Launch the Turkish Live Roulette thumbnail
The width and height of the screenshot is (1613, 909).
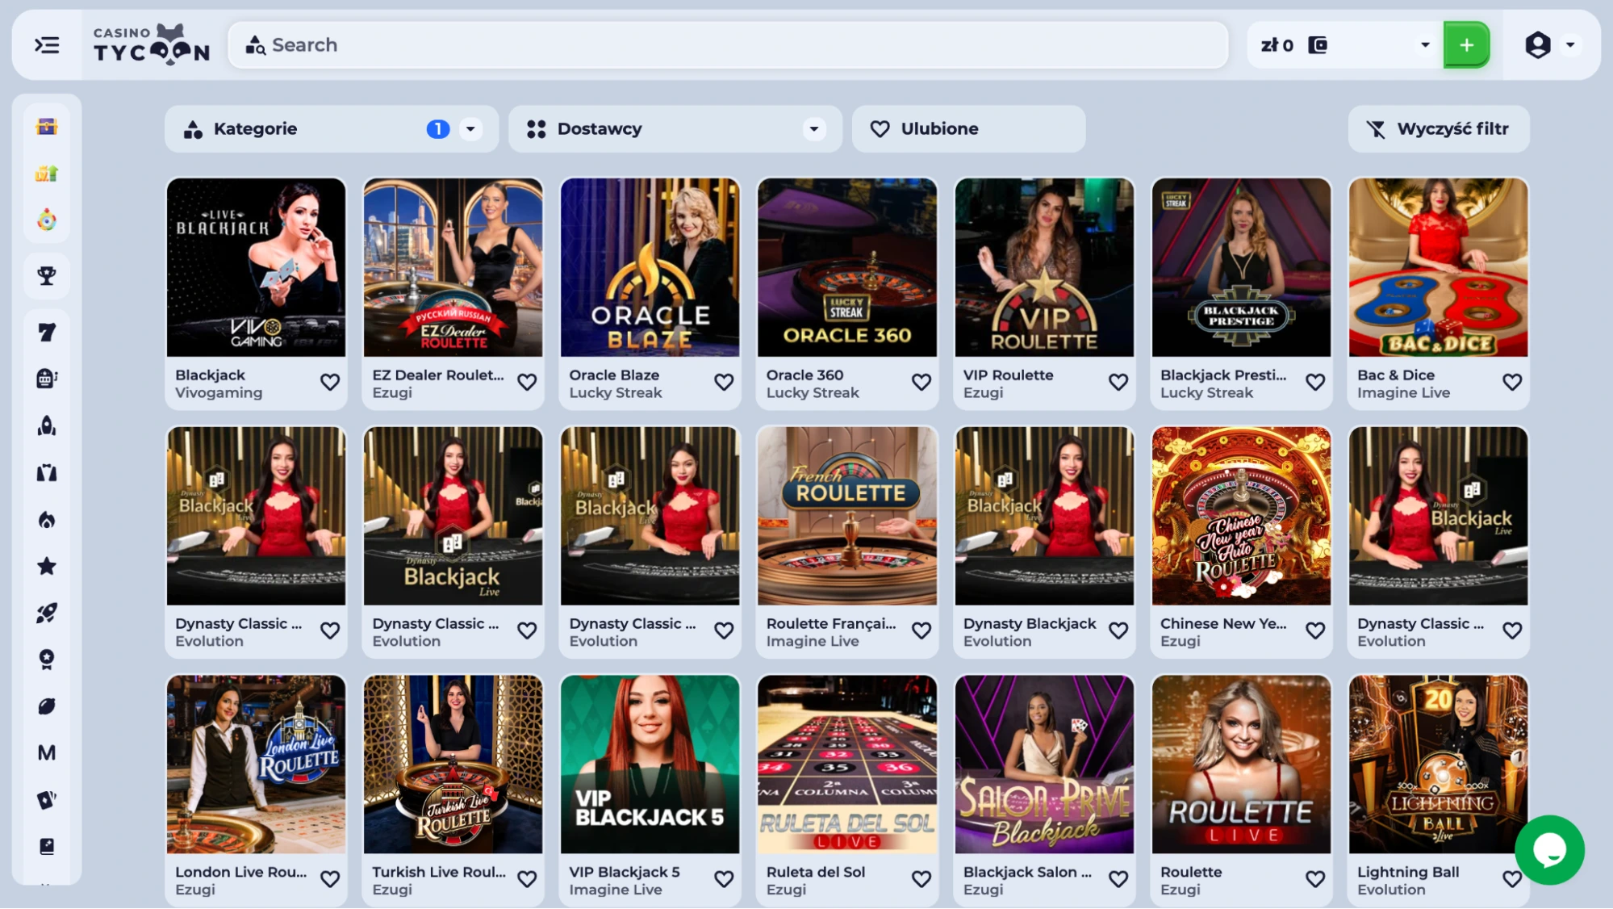click(453, 764)
